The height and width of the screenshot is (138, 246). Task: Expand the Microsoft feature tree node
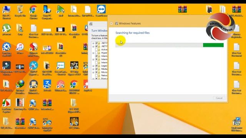click(x=93, y=72)
